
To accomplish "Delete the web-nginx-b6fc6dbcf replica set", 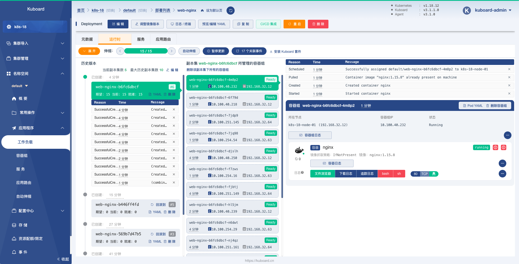I will pos(169,94).
